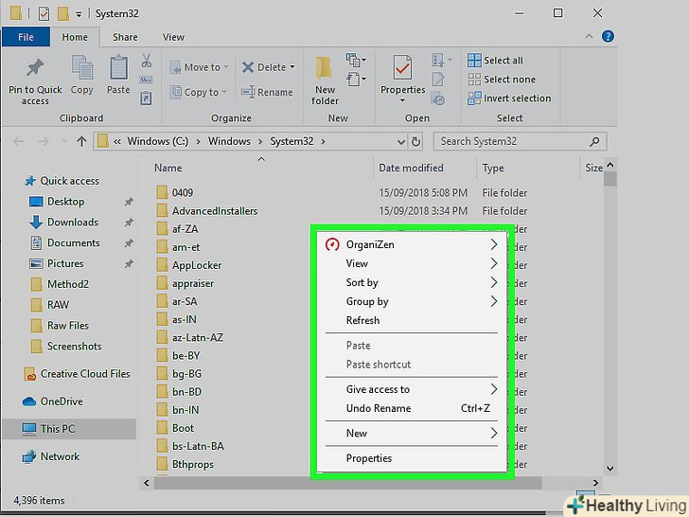Switch to the Share ribbon tab
The image size is (689, 517).
click(x=125, y=37)
